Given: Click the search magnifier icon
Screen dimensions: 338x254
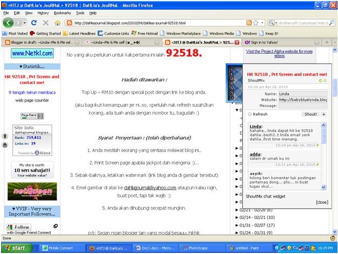Looking at the screenshot, I should coord(332,23).
